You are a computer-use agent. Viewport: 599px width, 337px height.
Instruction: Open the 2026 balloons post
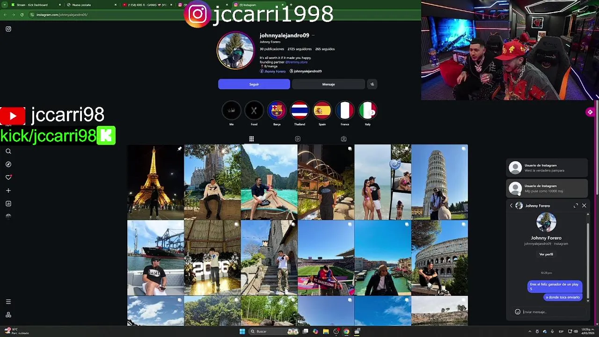[x=212, y=258]
